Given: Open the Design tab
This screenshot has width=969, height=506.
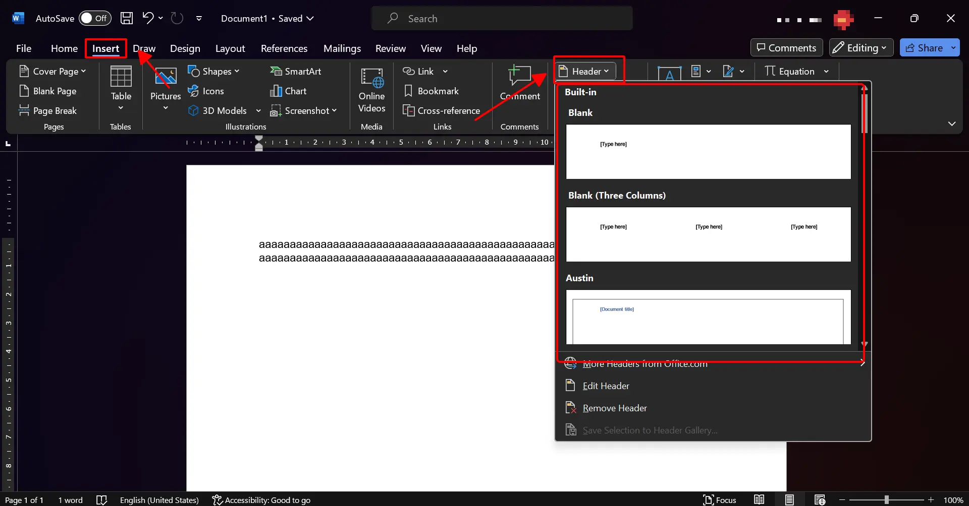Looking at the screenshot, I should (185, 48).
